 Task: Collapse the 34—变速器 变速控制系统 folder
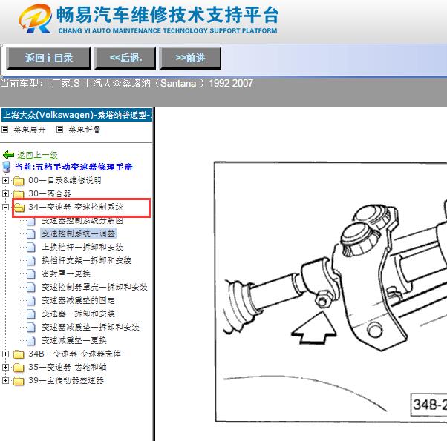[x=5, y=207]
